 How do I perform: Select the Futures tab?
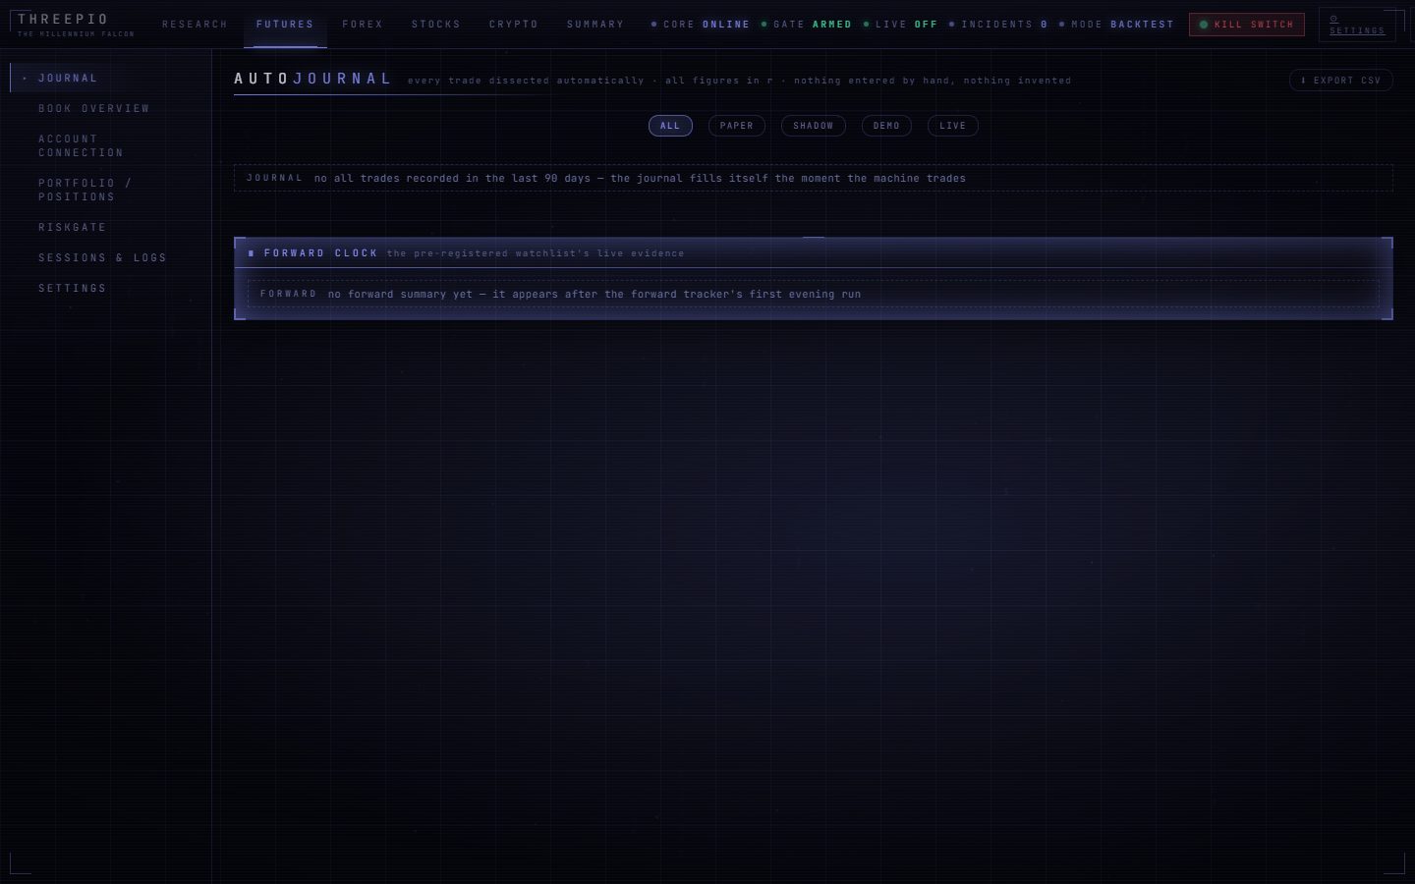pos(285,25)
